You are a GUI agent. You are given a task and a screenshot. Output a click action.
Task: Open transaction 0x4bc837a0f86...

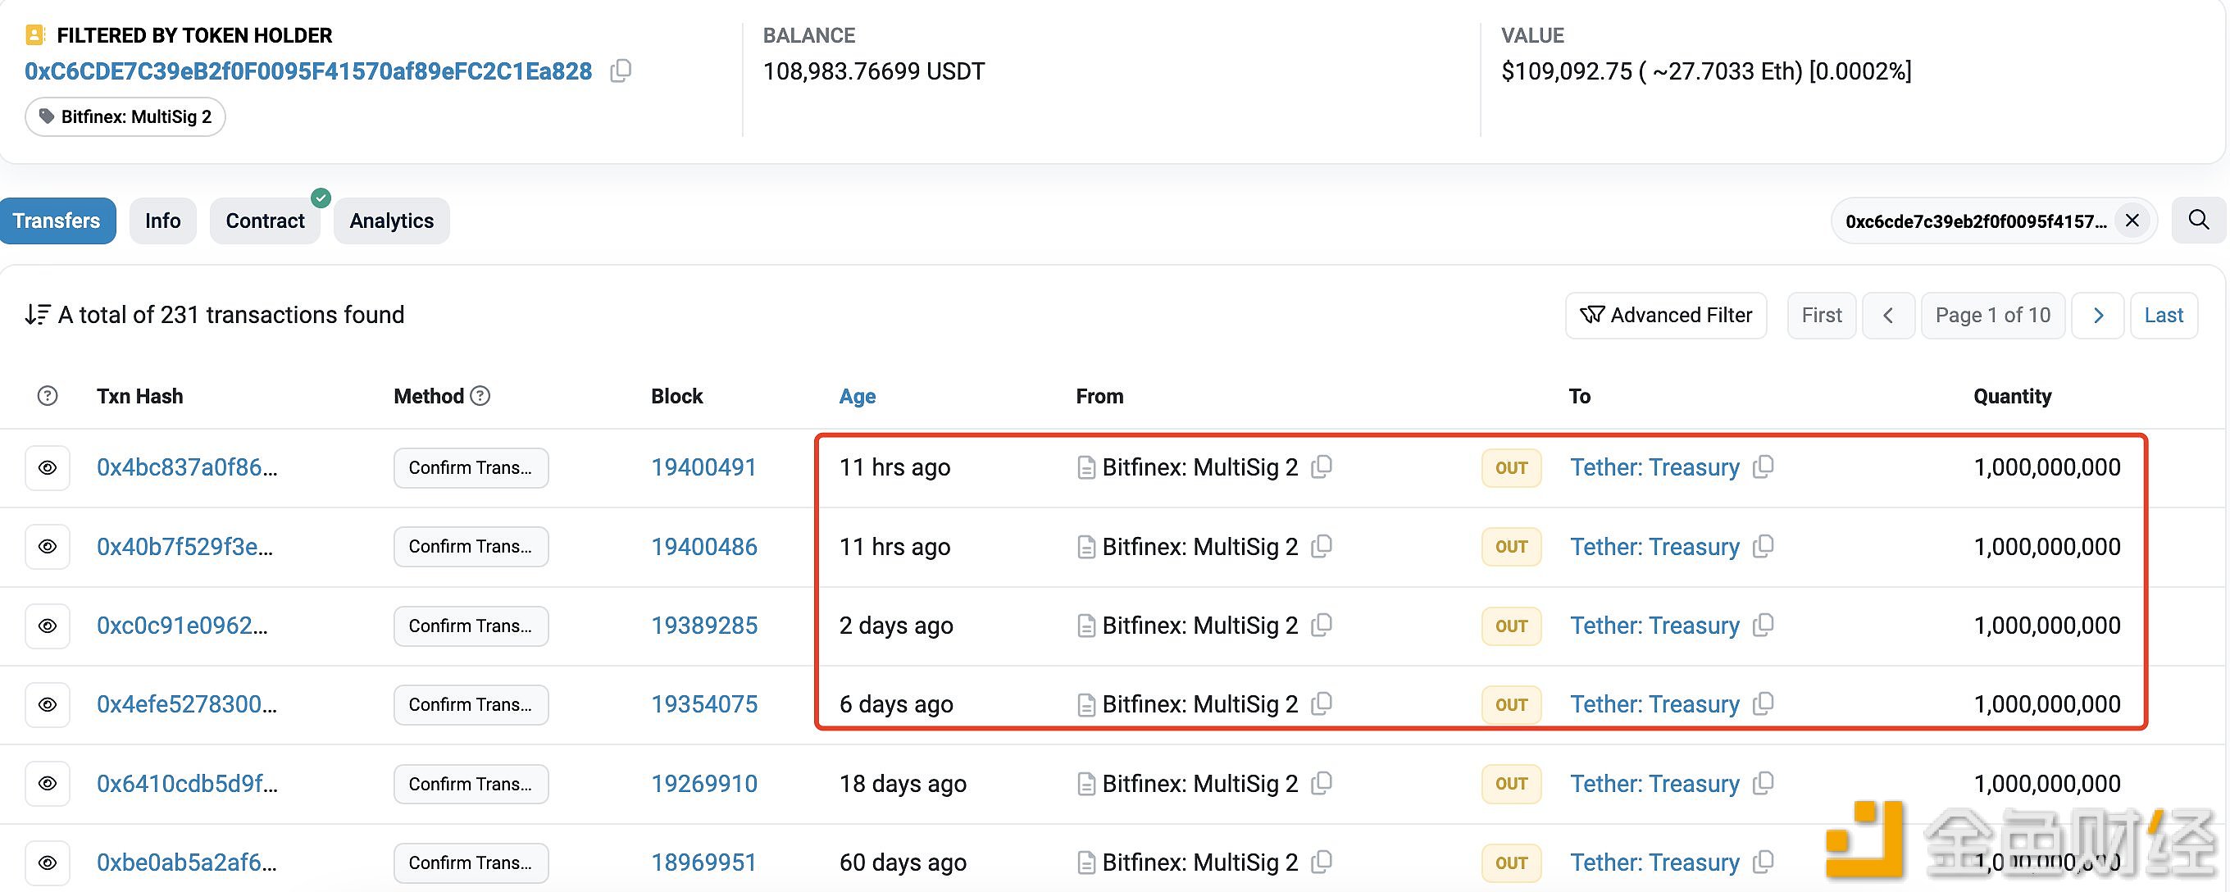tap(187, 467)
